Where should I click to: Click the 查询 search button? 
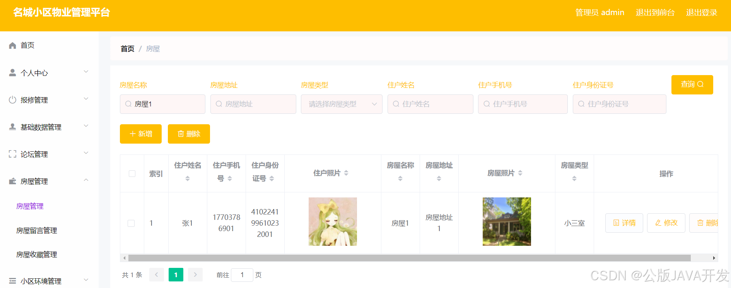point(692,84)
